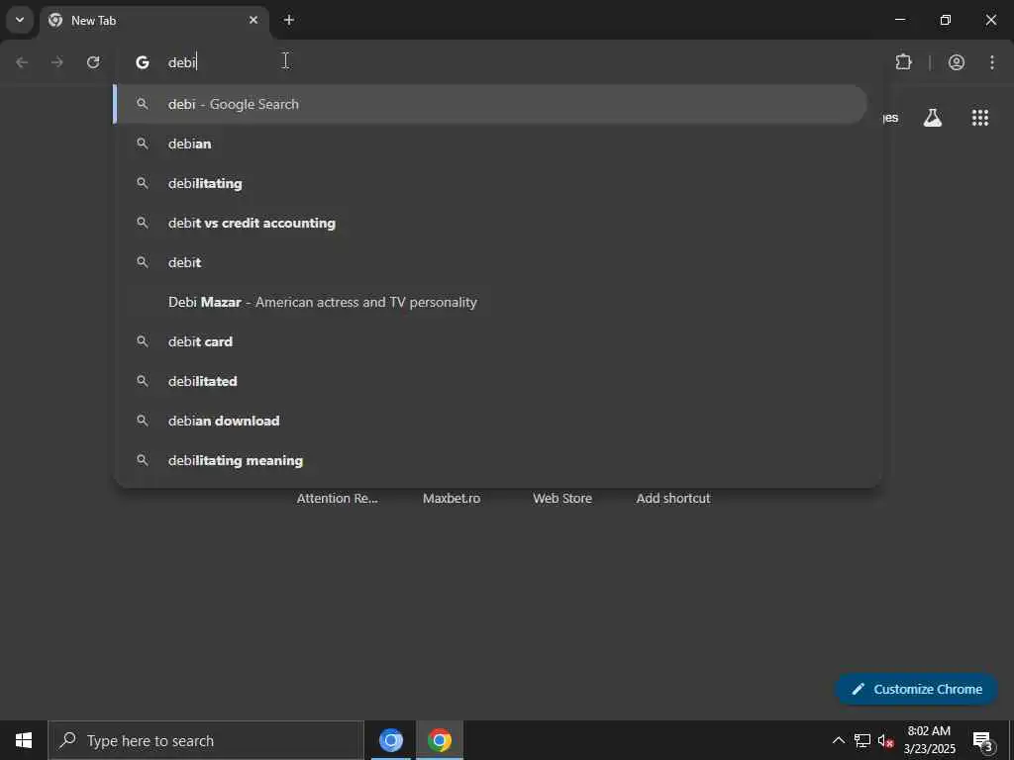Select suggestion debi - Google Search
Image resolution: width=1014 pixels, height=760 pixels.
pyautogui.click(x=490, y=104)
